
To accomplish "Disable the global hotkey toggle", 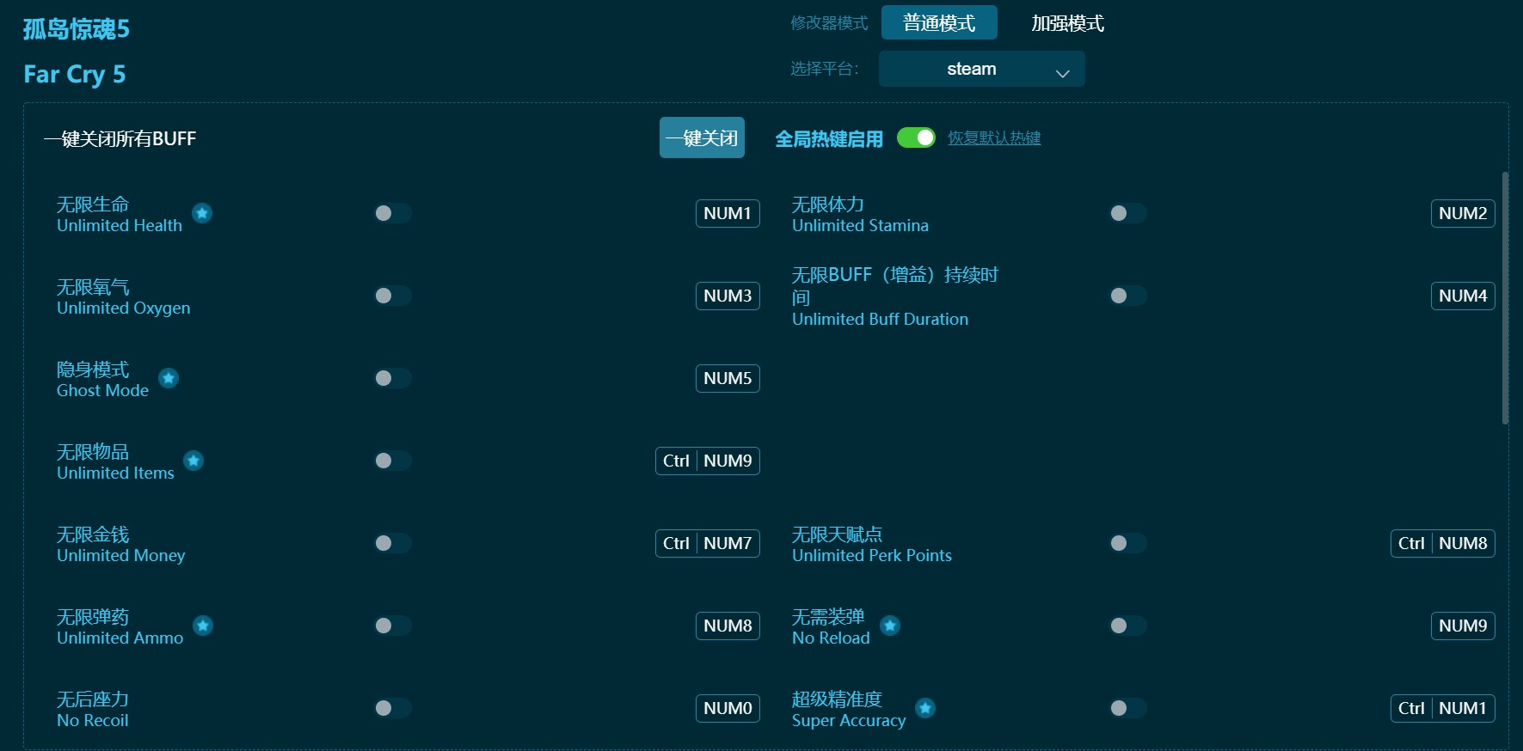I will pyautogui.click(x=916, y=137).
